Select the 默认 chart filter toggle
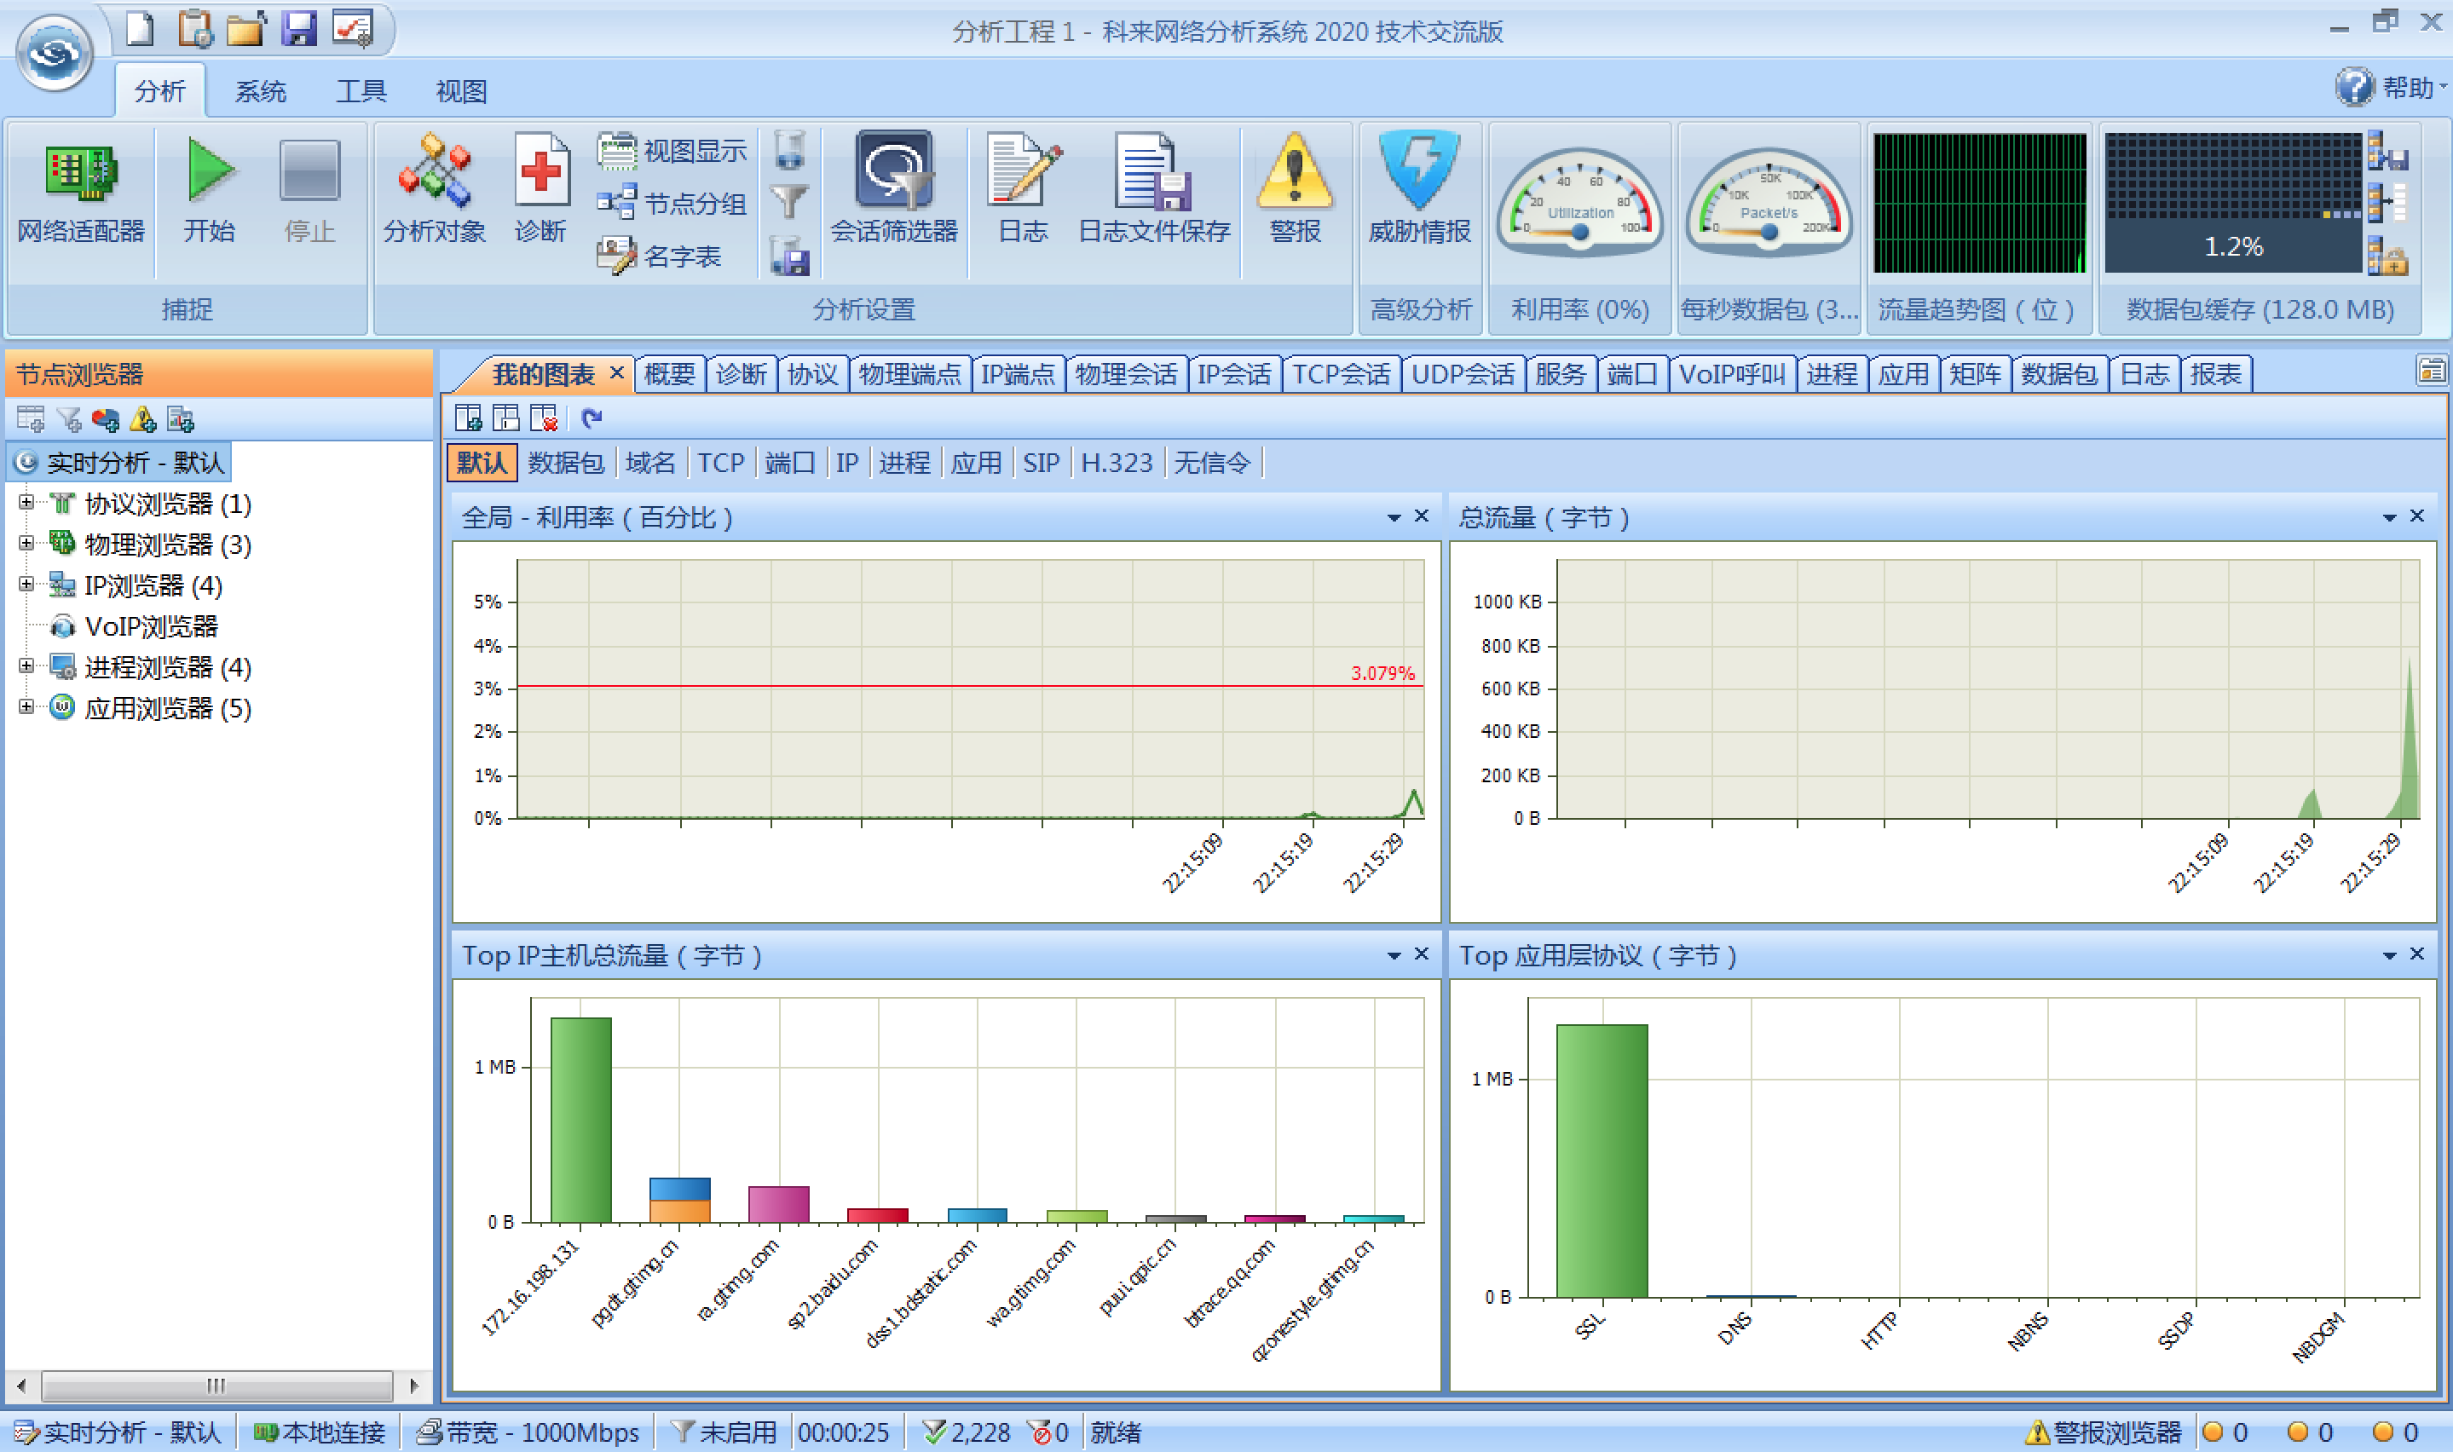2453x1452 pixels. pyautogui.click(x=482, y=463)
